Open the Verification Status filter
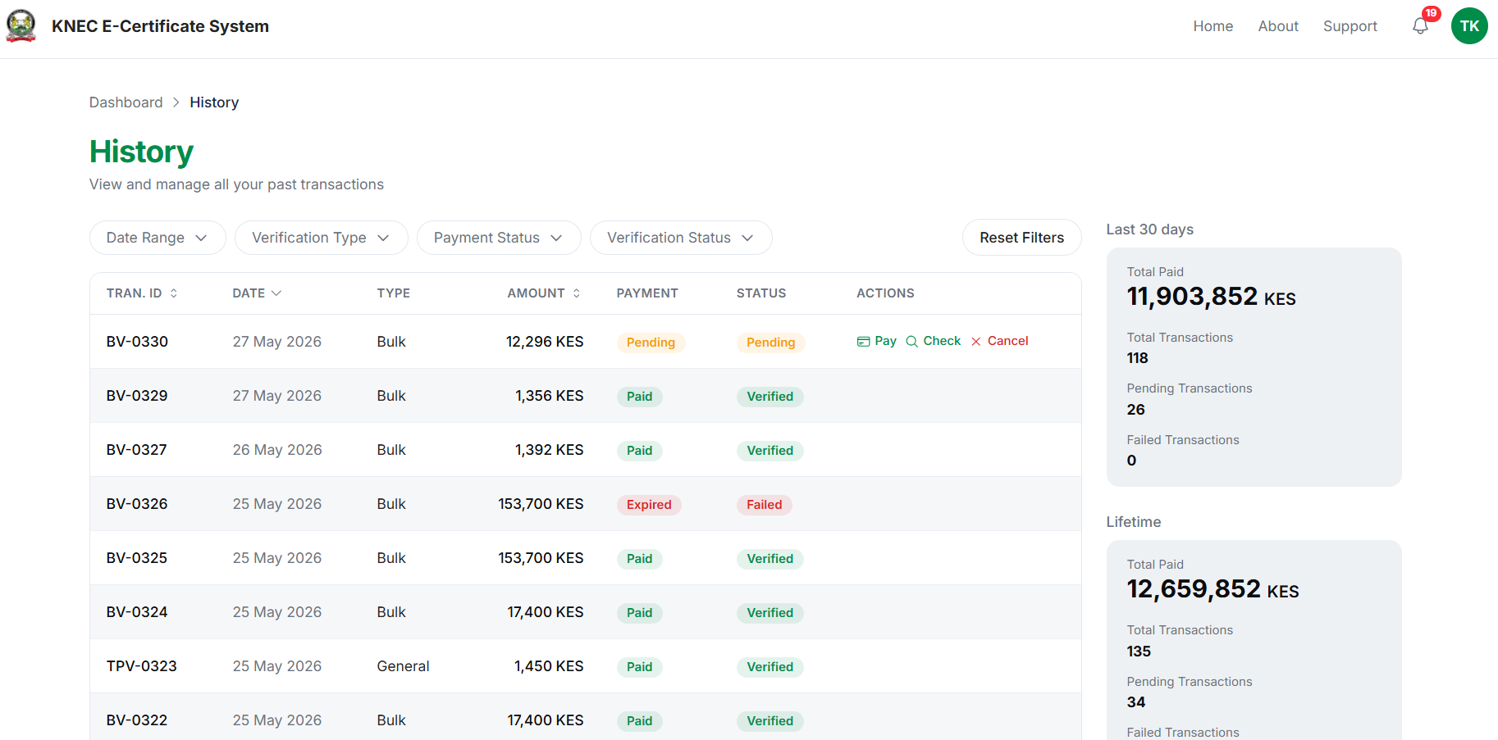1498x740 pixels. [681, 238]
